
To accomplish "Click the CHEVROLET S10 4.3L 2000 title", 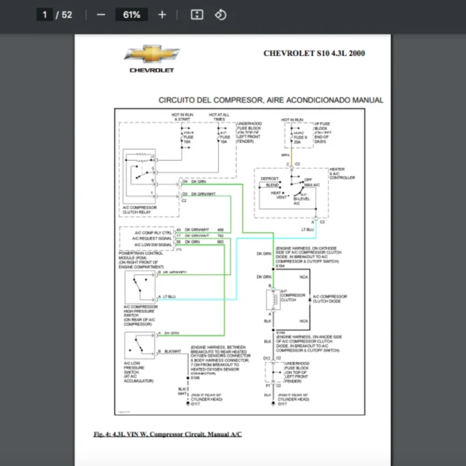I will tap(314, 54).
